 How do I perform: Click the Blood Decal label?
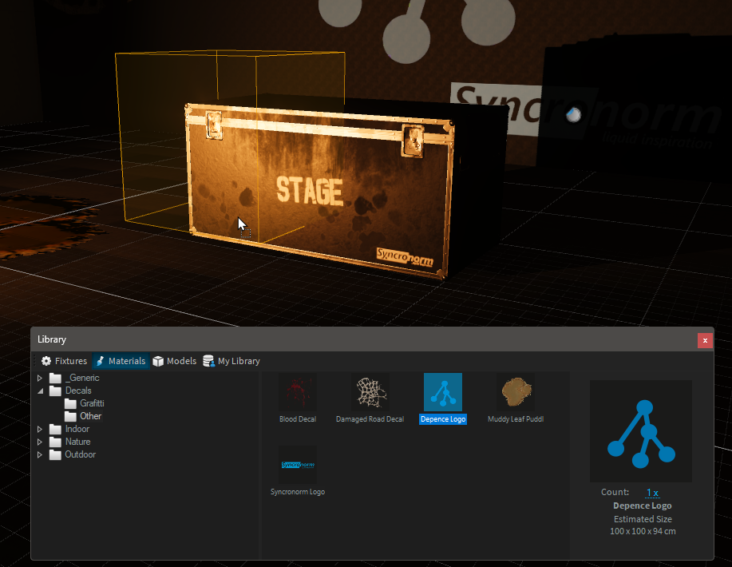pos(298,419)
